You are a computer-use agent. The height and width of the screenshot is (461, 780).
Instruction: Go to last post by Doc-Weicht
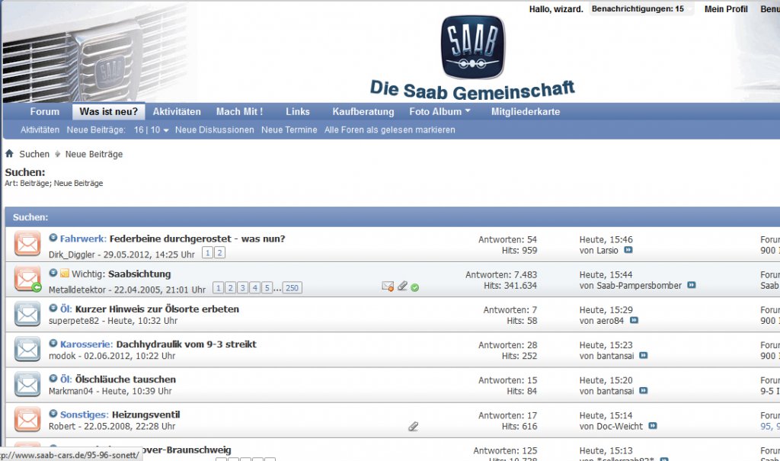653,426
